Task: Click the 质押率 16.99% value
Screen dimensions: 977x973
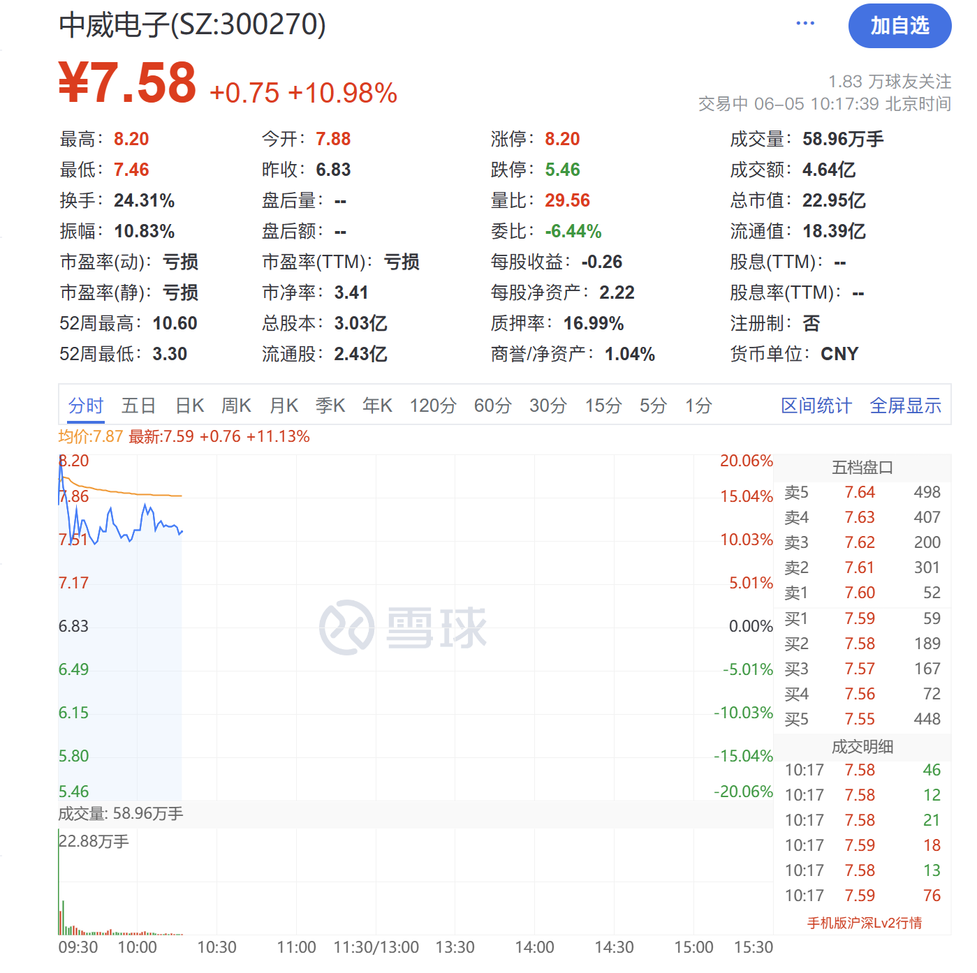Action: point(594,323)
